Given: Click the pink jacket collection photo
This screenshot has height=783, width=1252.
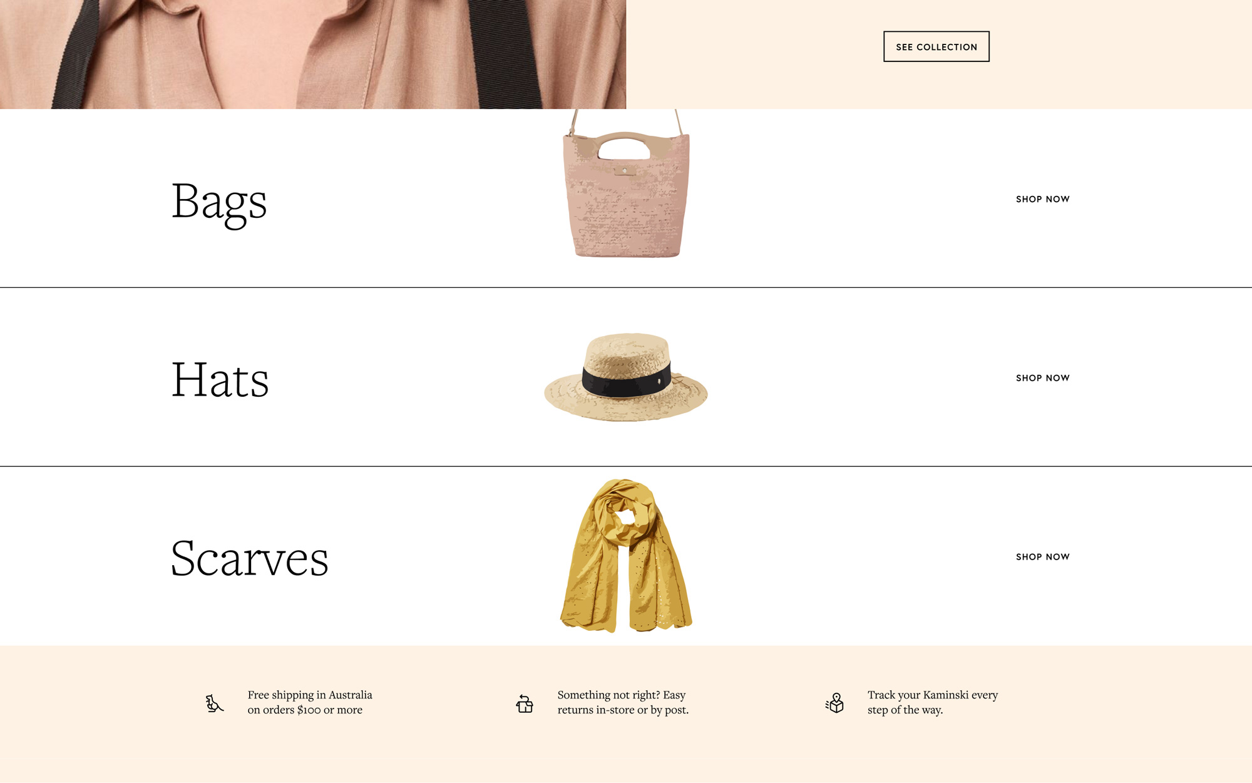Looking at the screenshot, I should [x=313, y=54].
